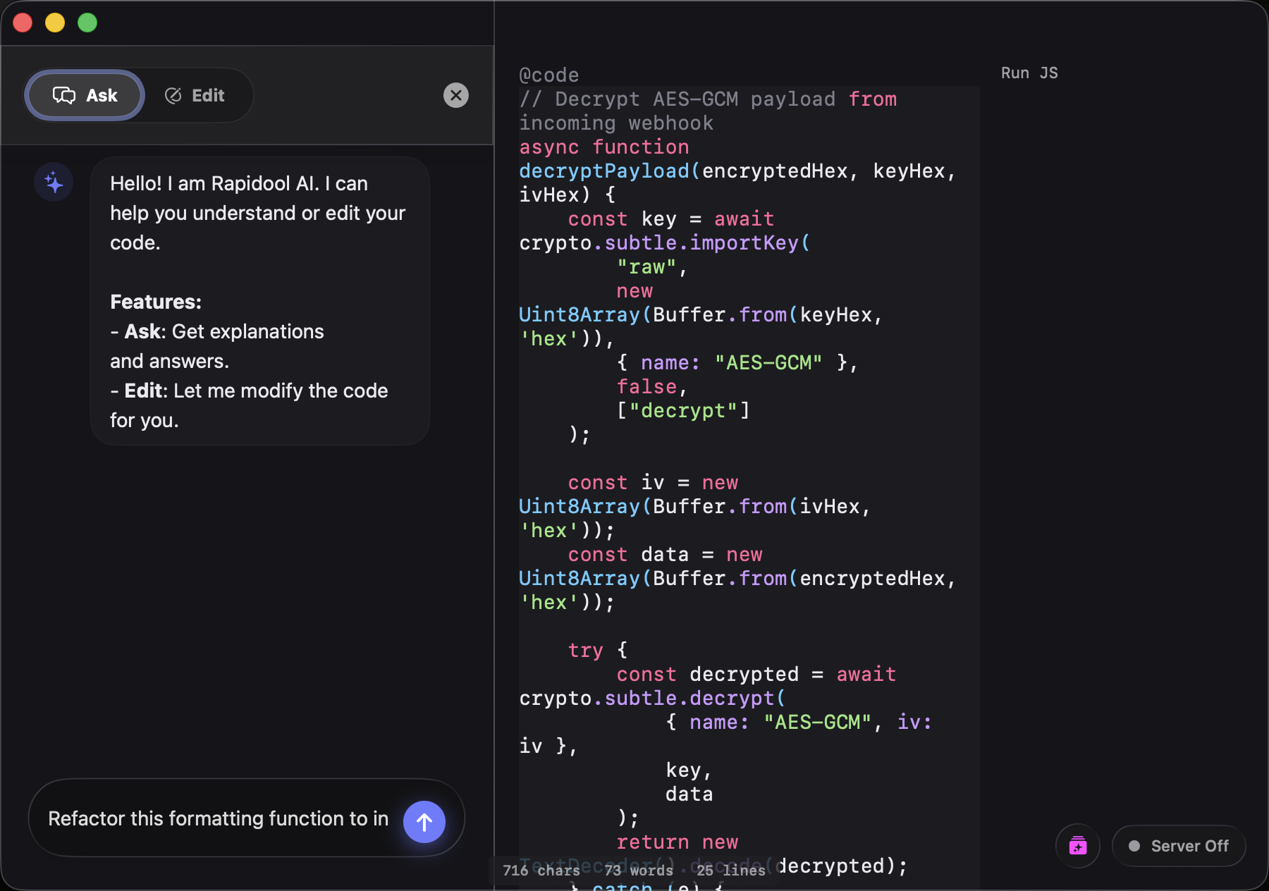The height and width of the screenshot is (891, 1269).
Task: Click the "raw" string in code
Action: [646, 267]
